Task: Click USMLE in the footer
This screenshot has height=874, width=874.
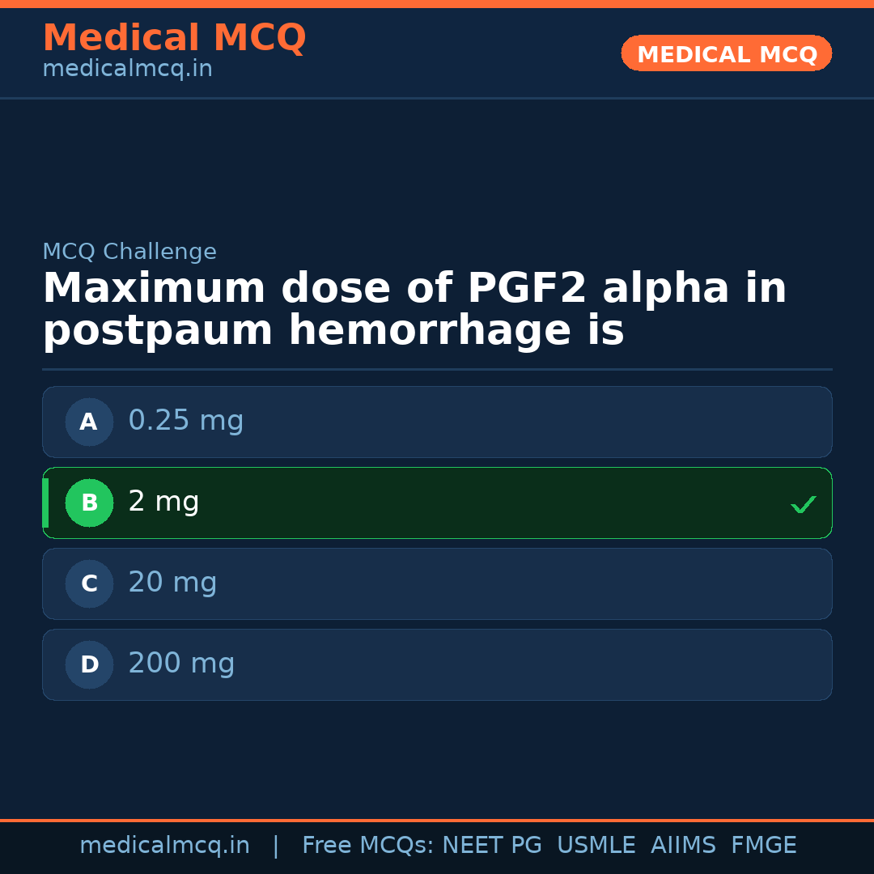Action: 596,846
